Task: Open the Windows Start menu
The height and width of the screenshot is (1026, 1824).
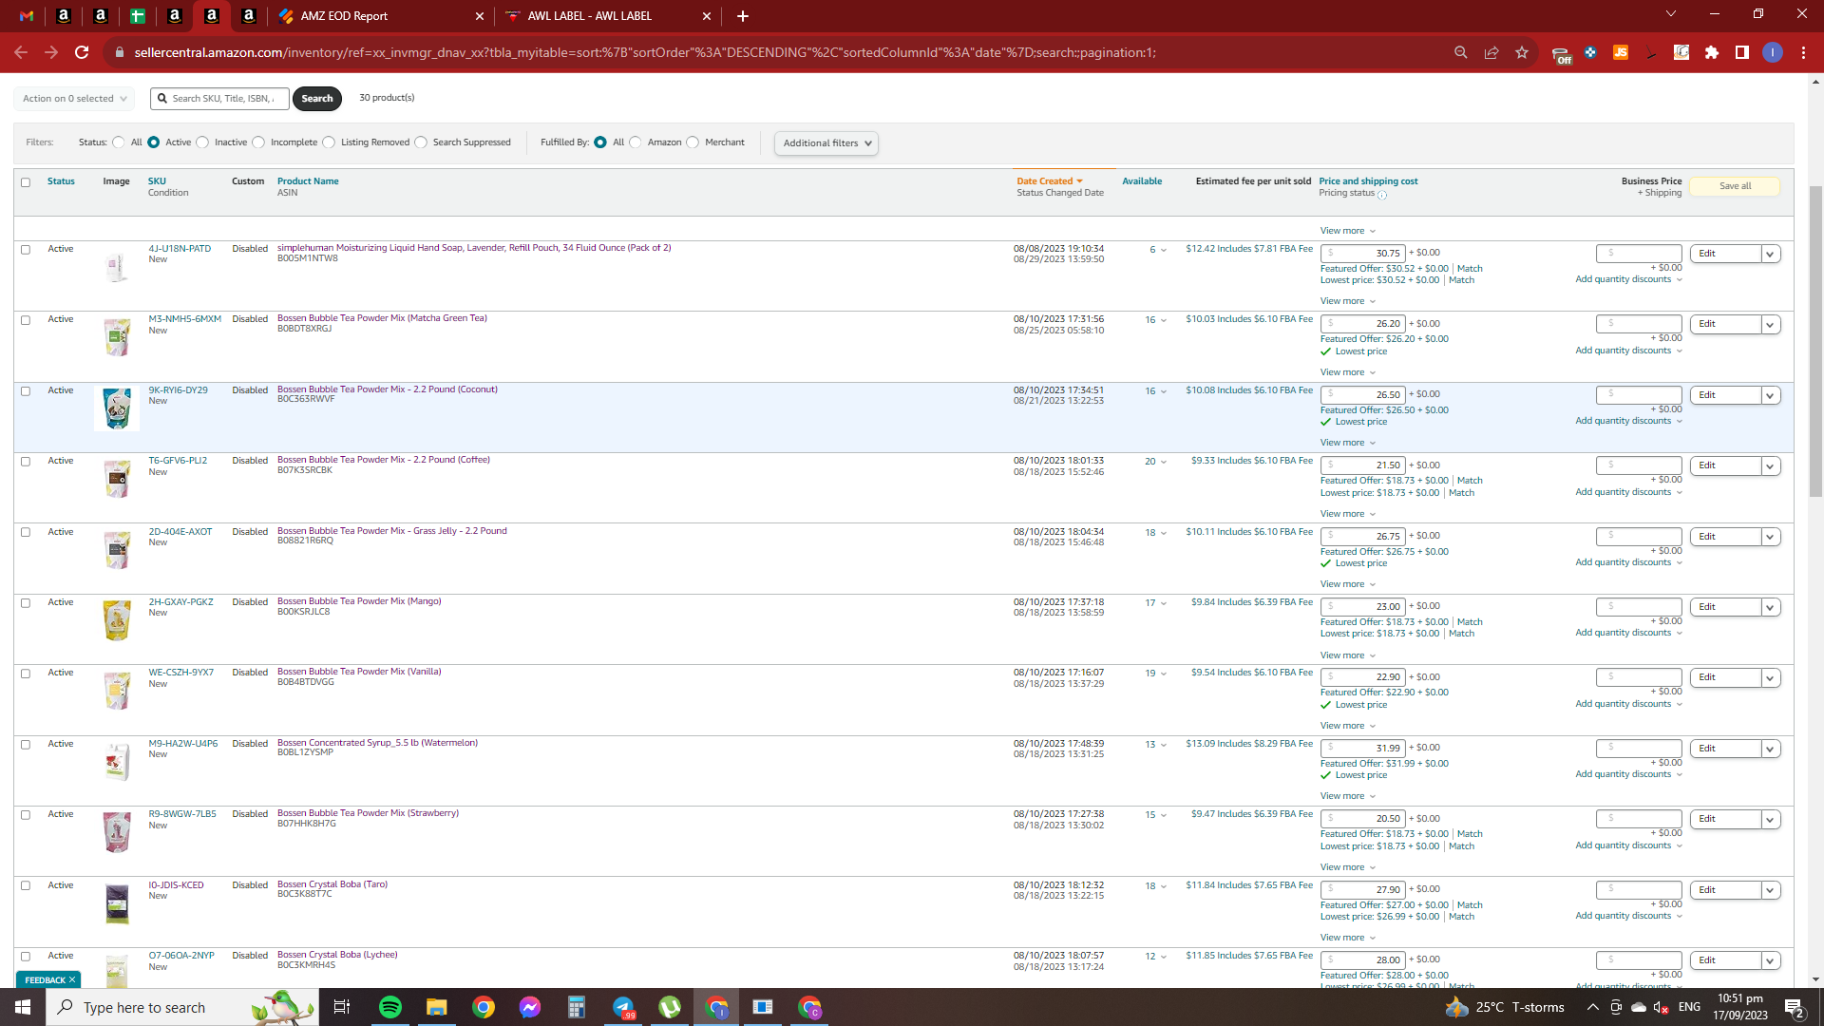Action: coord(23,1007)
